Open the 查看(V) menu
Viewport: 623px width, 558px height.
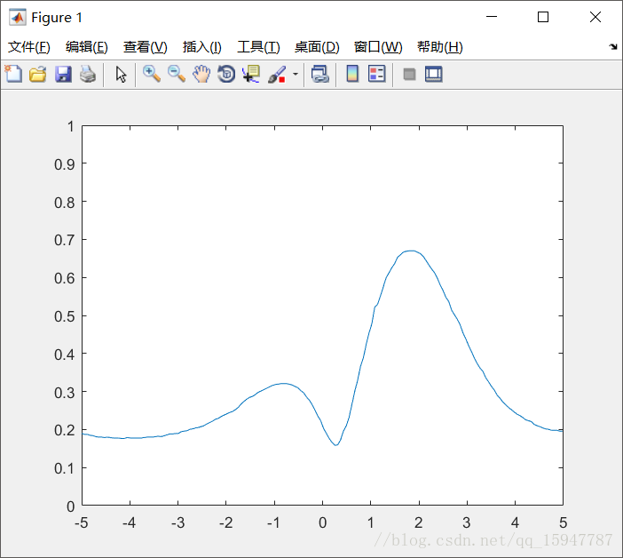click(145, 47)
